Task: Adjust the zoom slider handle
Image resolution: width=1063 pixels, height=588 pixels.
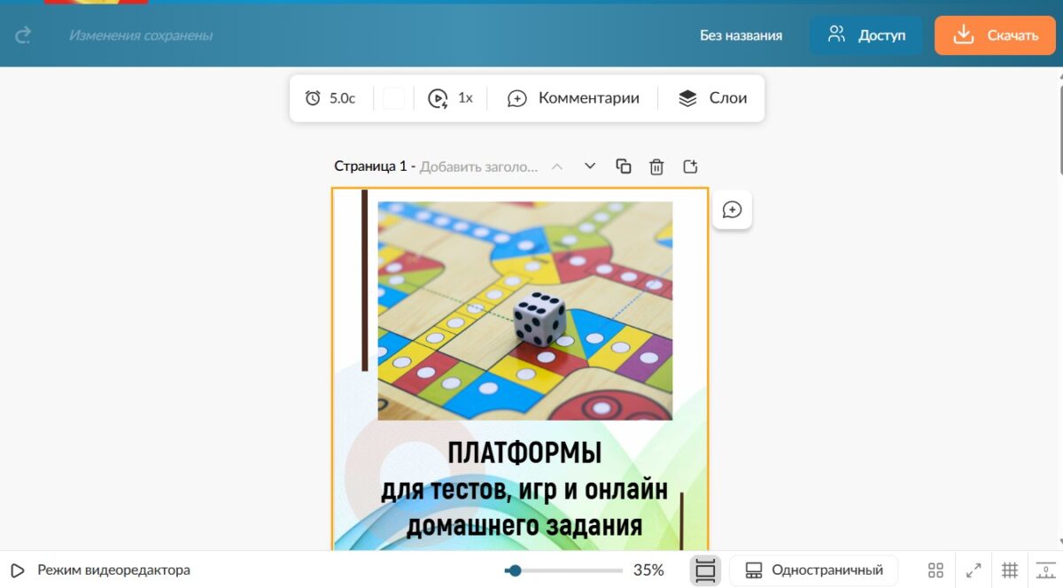Action: tap(515, 570)
